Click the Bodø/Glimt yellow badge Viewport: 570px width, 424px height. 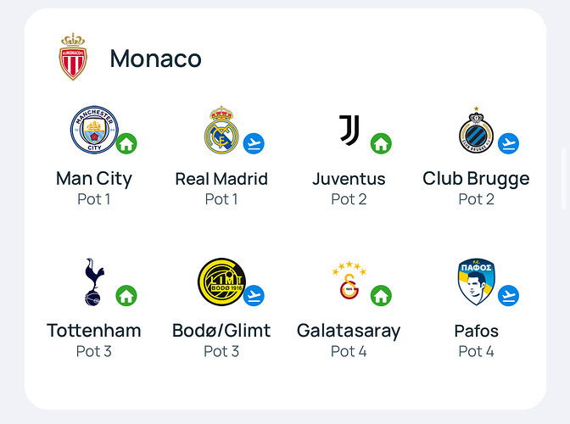pos(221,282)
